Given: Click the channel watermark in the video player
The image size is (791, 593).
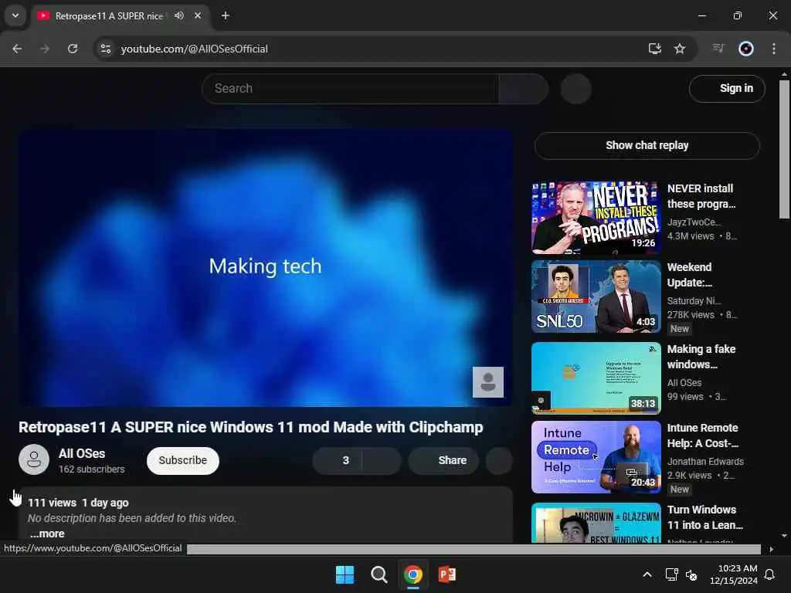Looking at the screenshot, I should point(488,382).
